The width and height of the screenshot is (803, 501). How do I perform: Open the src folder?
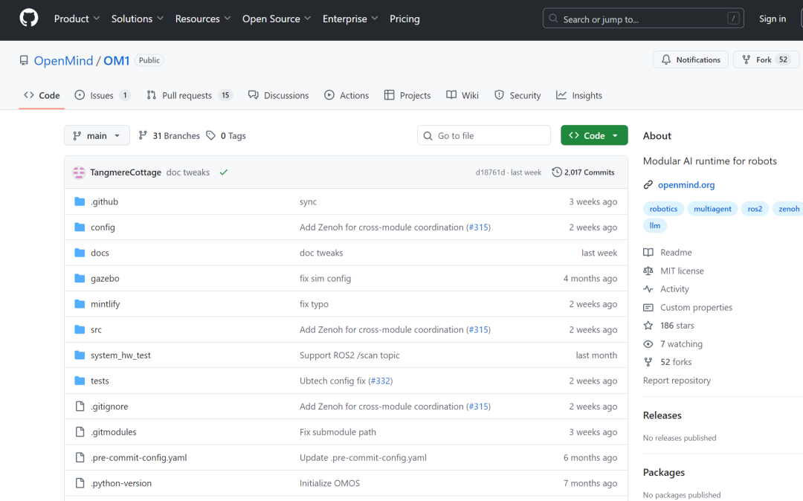click(x=96, y=329)
